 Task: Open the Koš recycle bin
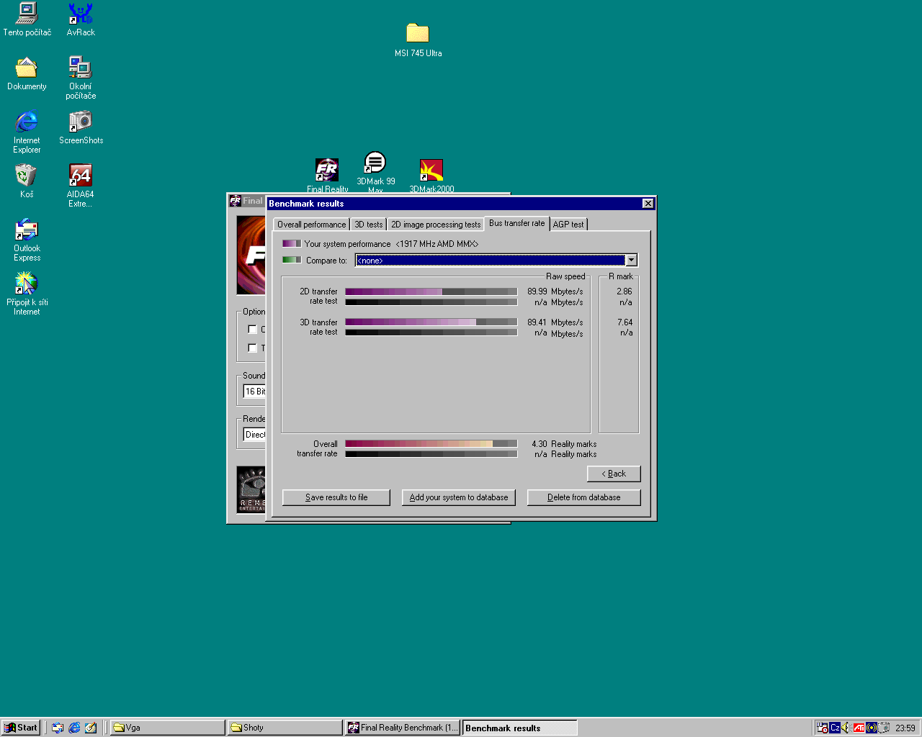27,176
